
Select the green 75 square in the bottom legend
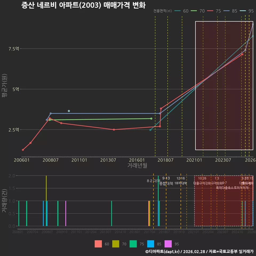[133, 244]
